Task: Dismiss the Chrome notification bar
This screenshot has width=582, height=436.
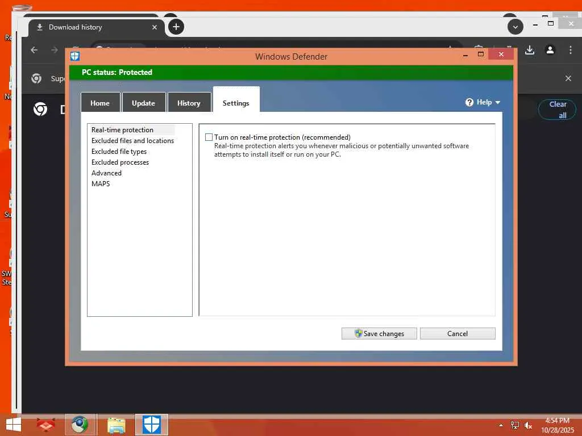Action: (568, 78)
